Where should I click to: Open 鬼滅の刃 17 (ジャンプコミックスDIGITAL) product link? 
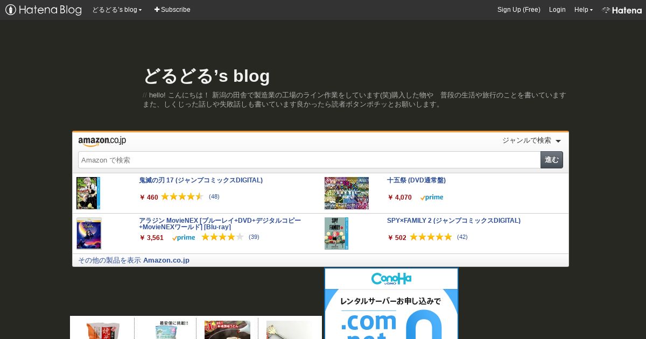(x=201, y=180)
